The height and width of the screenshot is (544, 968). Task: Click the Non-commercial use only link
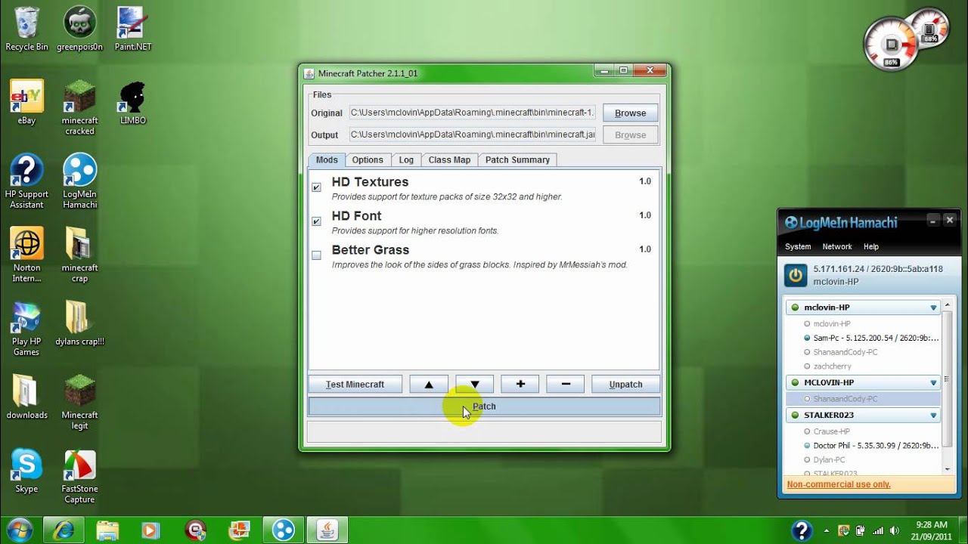839,484
